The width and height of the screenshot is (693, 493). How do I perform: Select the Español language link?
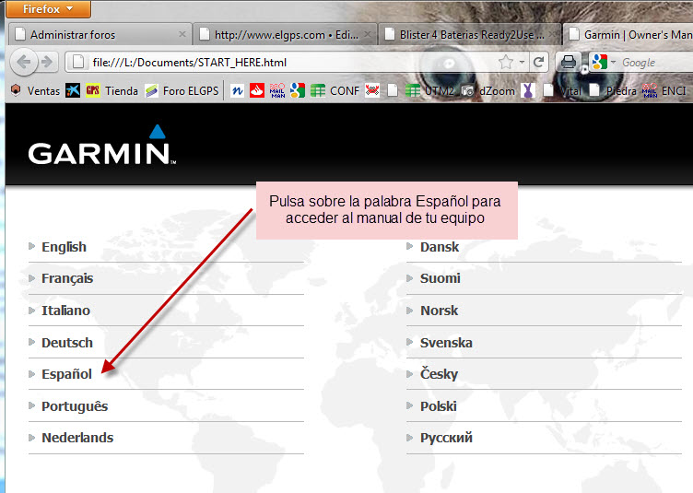[x=66, y=374]
